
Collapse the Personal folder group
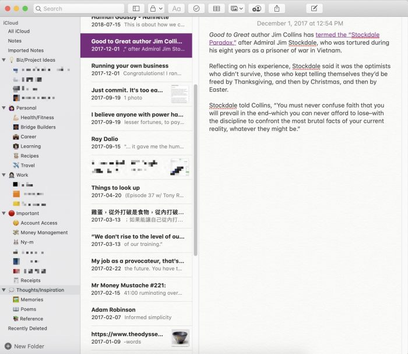click(x=3, y=108)
